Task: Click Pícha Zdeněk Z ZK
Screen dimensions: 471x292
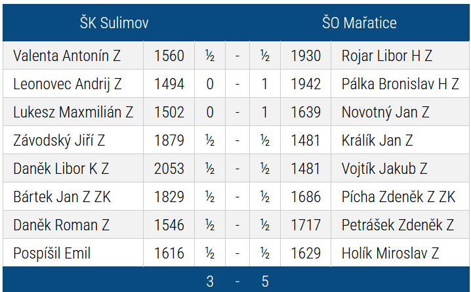Action: [x=399, y=197]
